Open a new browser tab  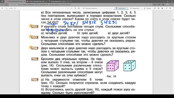point(71,1)
